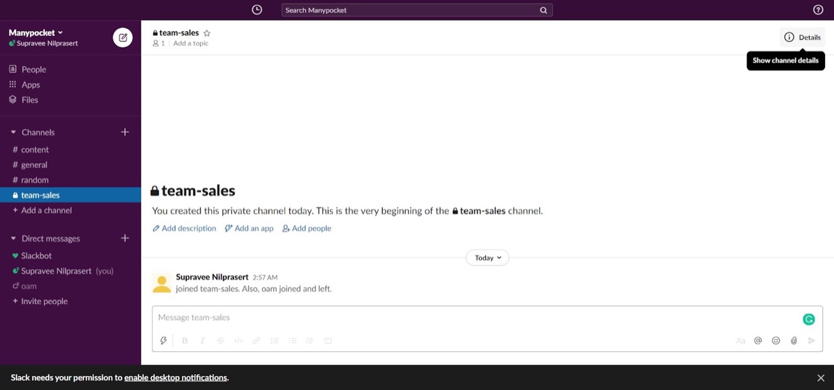Collapse the Direct messages section
The image size is (834, 390).
(x=13, y=239)
